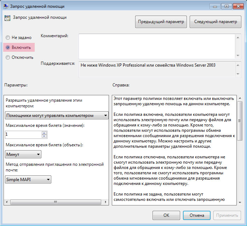Click the title bar system icon
247x226 pixels.
(6, 6)
